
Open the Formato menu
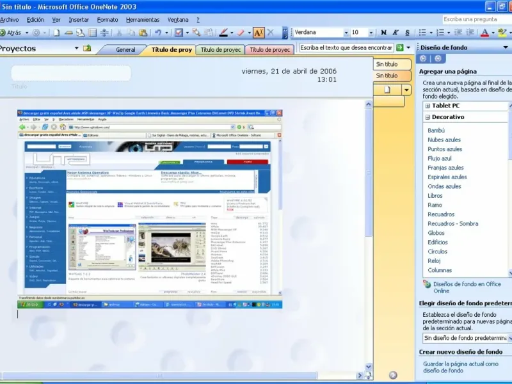[x=108, y=20]
